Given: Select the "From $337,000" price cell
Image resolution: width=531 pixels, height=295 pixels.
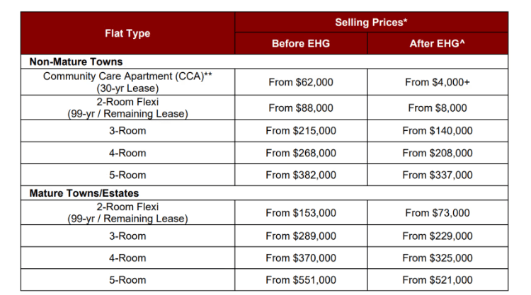Looking at the screenshot, I should click(438, 175).
